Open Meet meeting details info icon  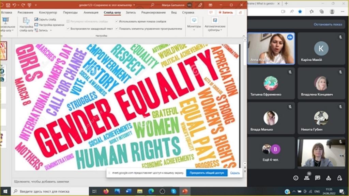295,178
